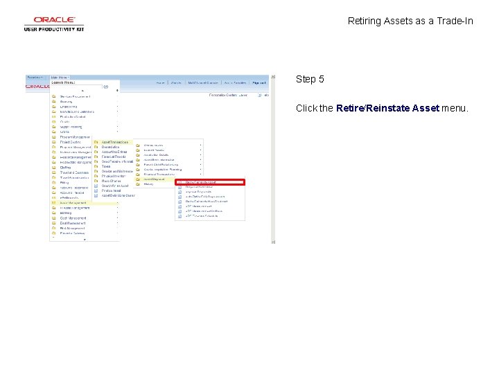Screen dimensions: 499x374
Task: Click the Accounts Receivable menu entry
Action: pos(74,188)
